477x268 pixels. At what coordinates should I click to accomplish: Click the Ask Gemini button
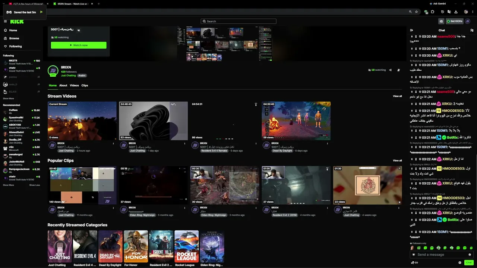[x=437, y=4]
